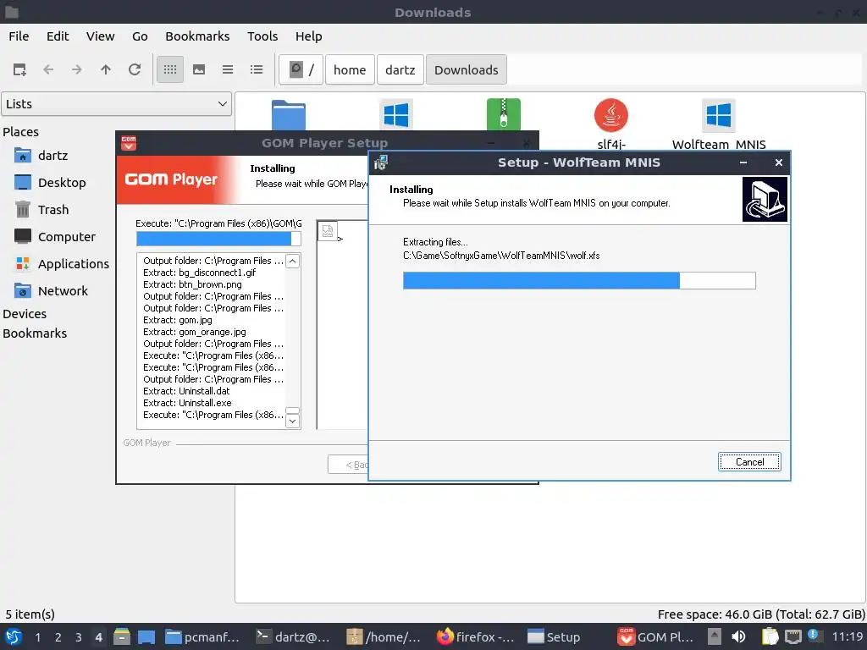Click the show desktop icon in taskbar

[x=146, y=636]
